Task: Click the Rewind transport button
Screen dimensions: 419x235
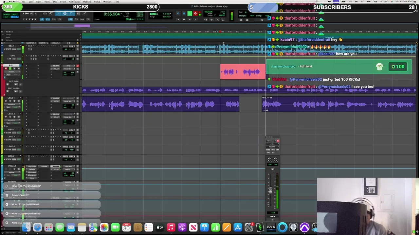Action: pos(184,19)
